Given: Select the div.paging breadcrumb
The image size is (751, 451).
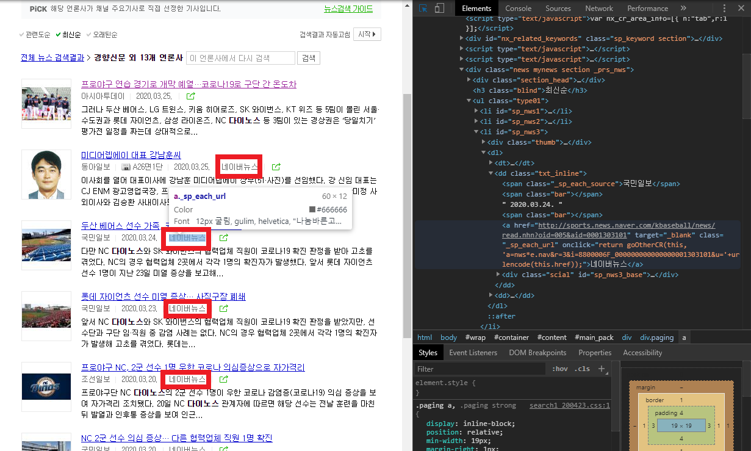Looking at the screenshot, I should click(656, 337).
